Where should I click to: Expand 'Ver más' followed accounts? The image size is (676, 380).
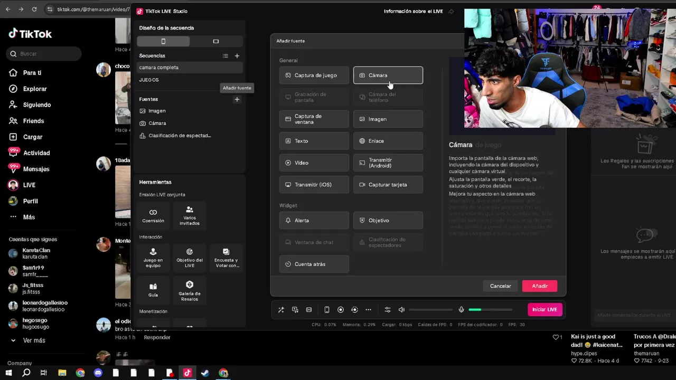click(x=27, y=341)
